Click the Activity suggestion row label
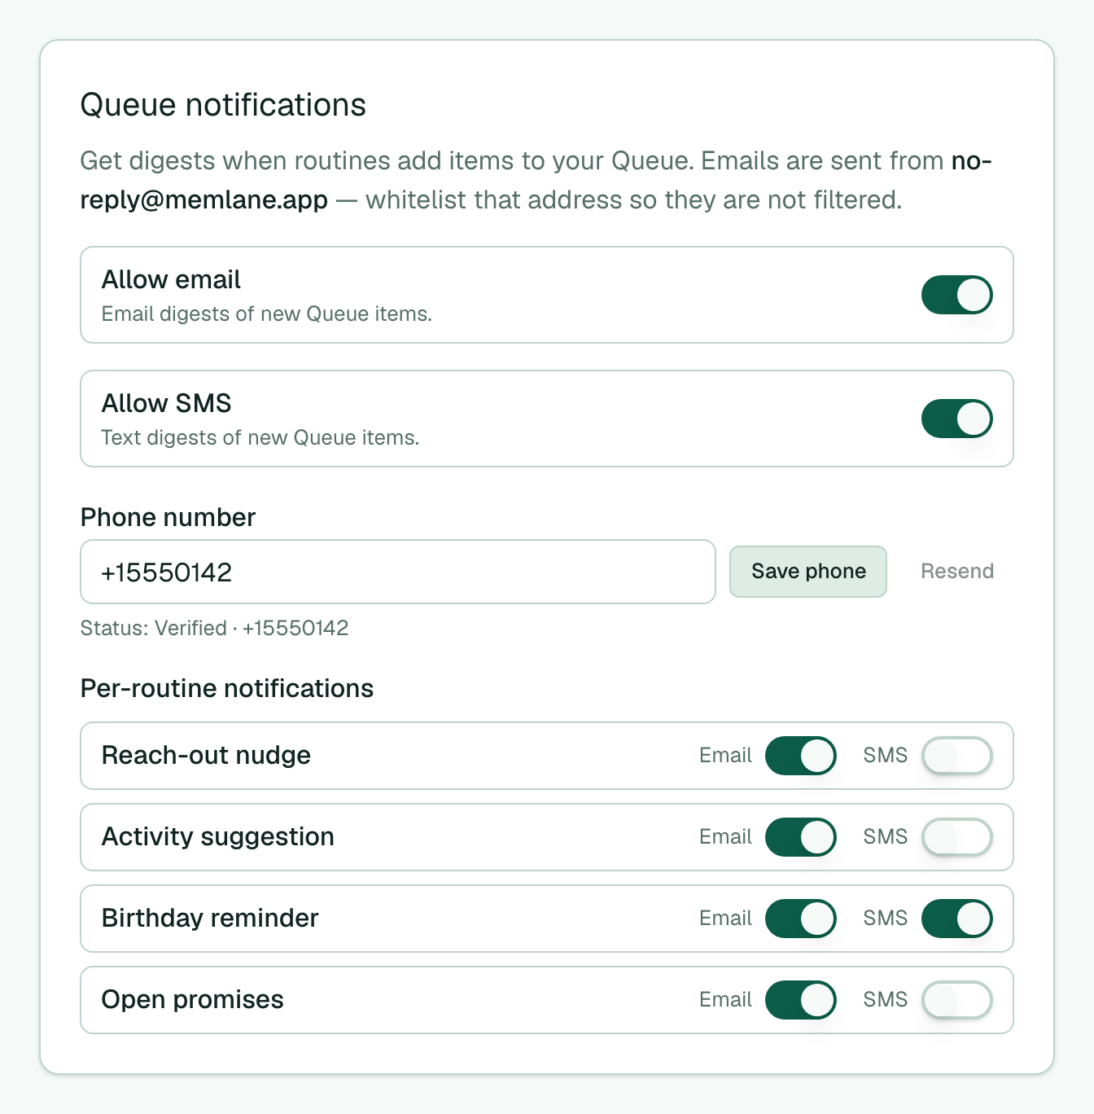The width and height of the screenshot is (1094, 1114). (x=218, y=837)
